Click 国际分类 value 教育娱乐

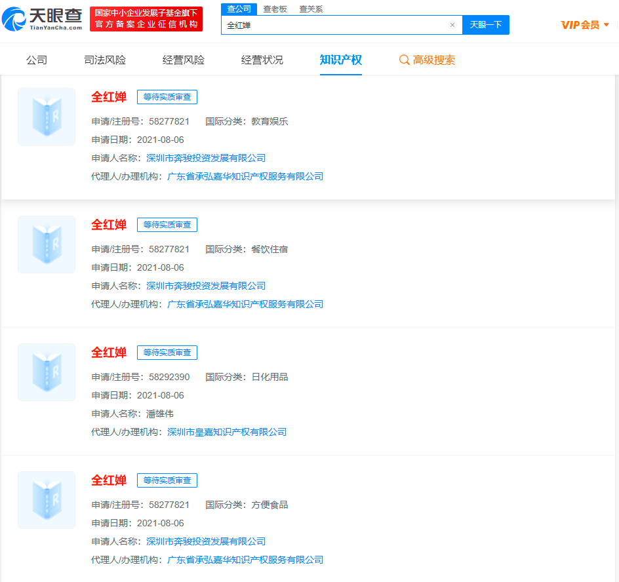270,121
